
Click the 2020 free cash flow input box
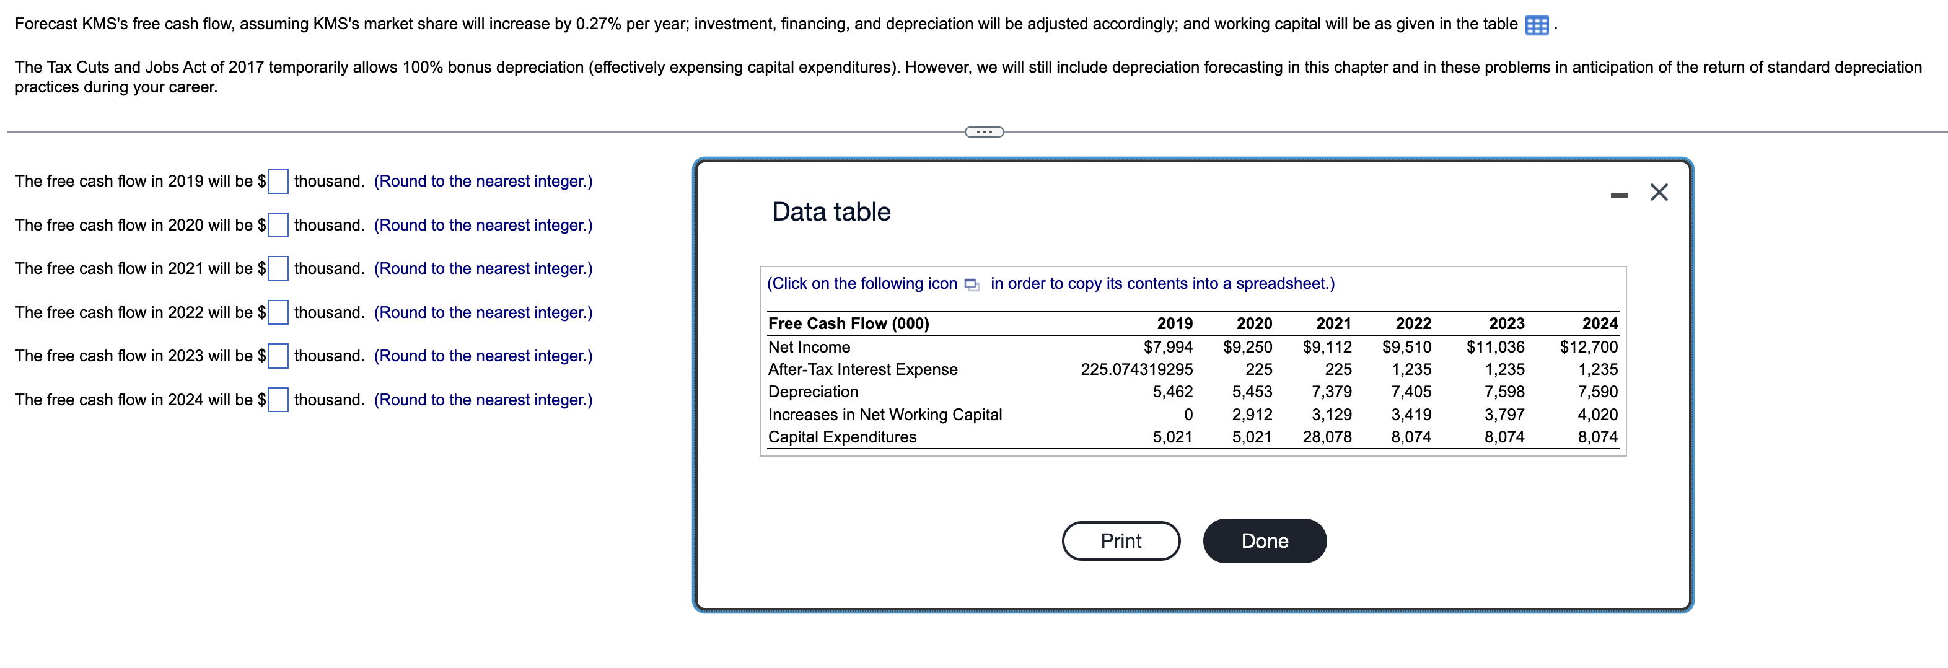pyautogui.click(x=278, y=225)
